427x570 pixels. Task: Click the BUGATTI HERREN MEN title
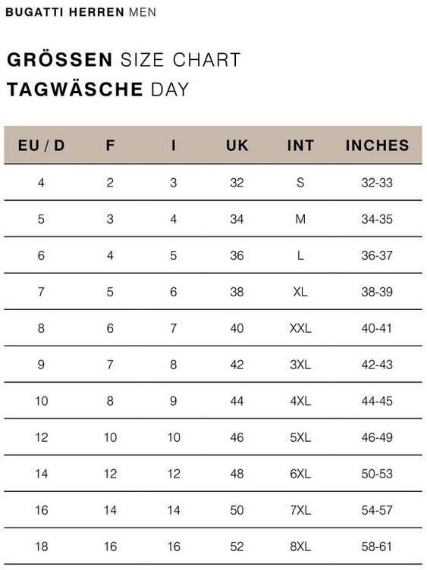80,12
